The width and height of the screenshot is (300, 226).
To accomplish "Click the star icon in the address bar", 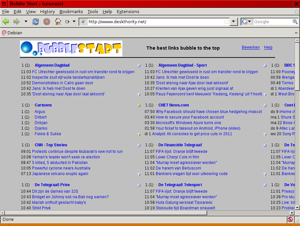I will (226, 21).
